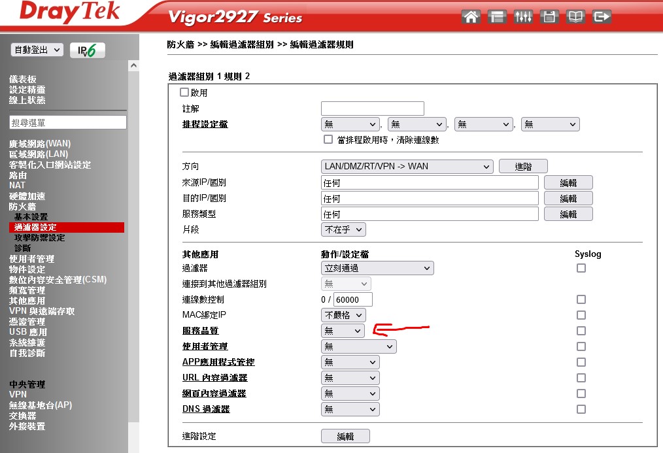
Task: Click the sidebar scrollbar up arrow
Action: click(x=134, y=66)
